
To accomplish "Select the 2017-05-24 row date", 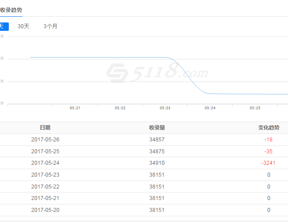I will 45,163.
